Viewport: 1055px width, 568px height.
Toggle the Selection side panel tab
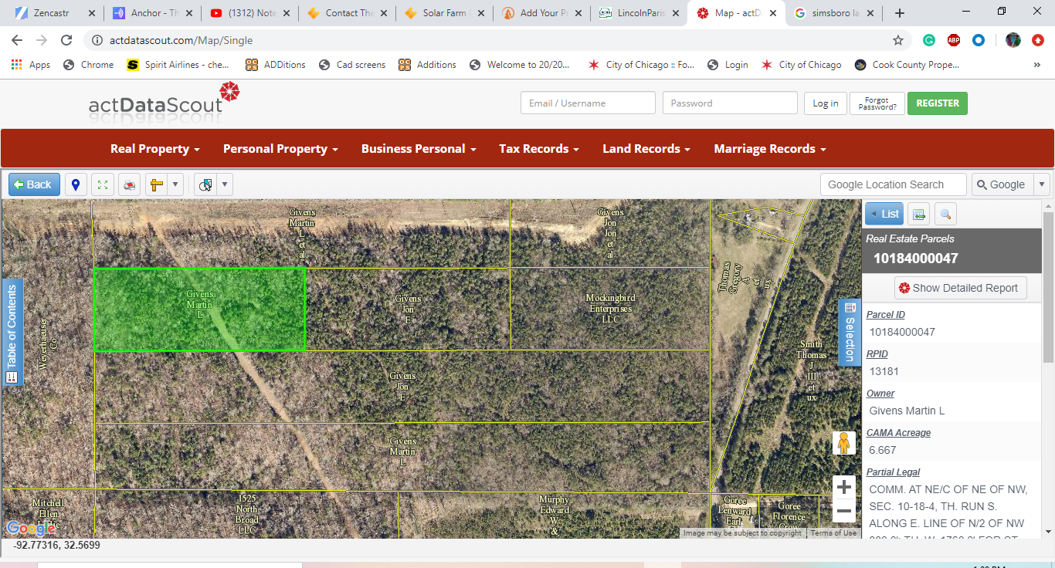click(x=849, y=332)
